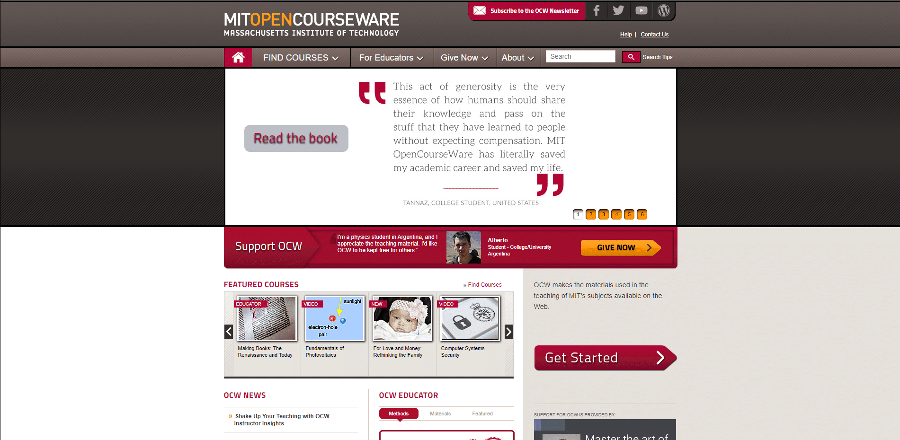Show next featured courses arrow
Screen dimensions: 900x440
click(x=509, y=332)
